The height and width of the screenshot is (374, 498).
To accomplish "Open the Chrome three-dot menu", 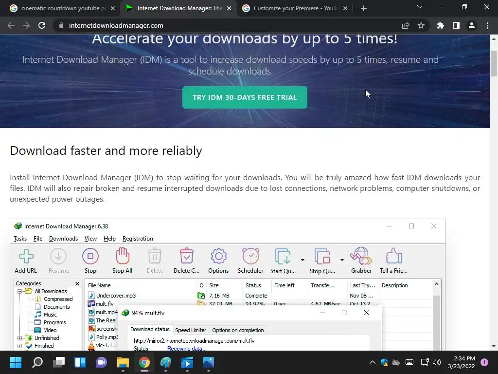I will click(487, 25).
